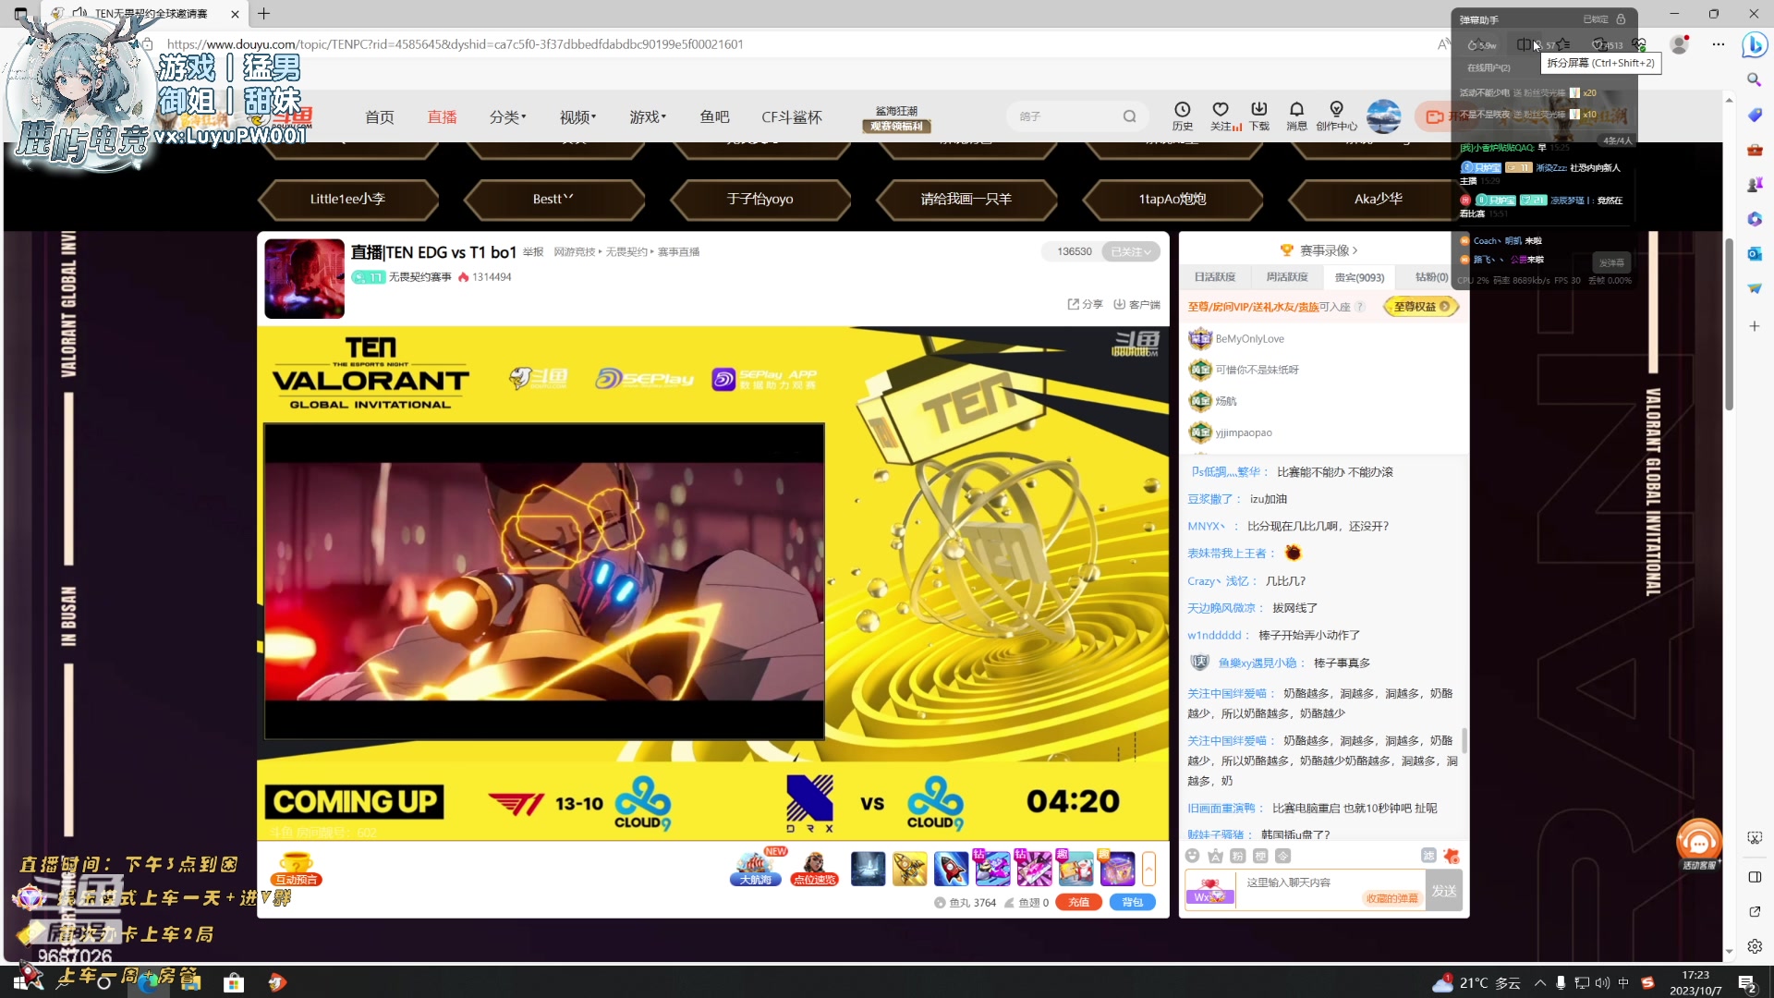Expand 游戏 dropdown in navigation
Screen dimensions: 1774x998
(648, 116)
